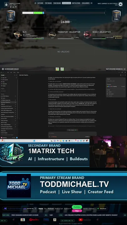The width and height of the screenshot is (127, 225).
Task: Open search in the Codex sidebar
Action: pos(14,75)
